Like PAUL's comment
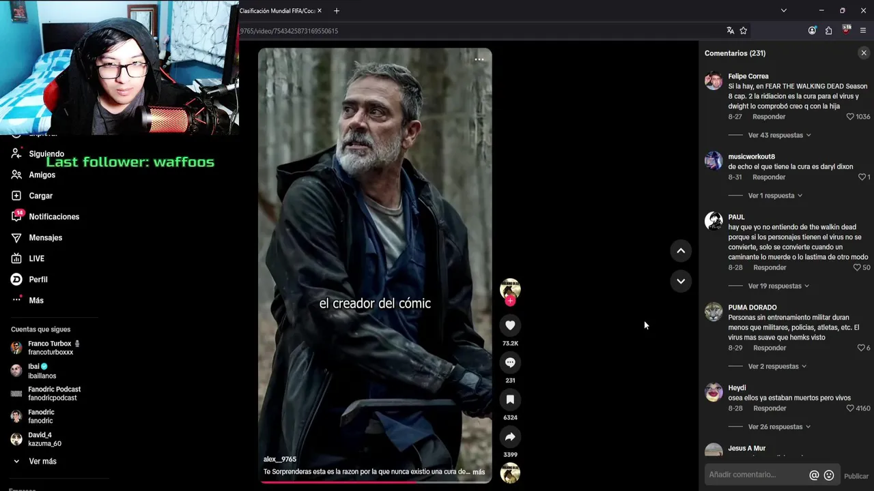The height and width of the screenshot is (491, 874). tap(857, 267)
